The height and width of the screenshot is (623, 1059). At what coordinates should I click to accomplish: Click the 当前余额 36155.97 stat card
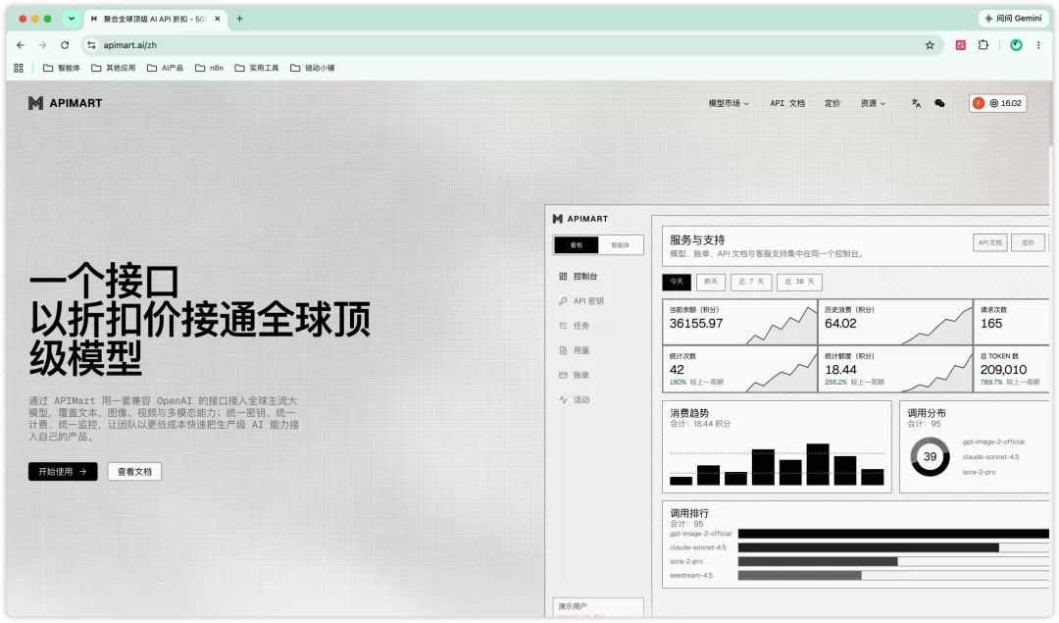click(739, 323)
